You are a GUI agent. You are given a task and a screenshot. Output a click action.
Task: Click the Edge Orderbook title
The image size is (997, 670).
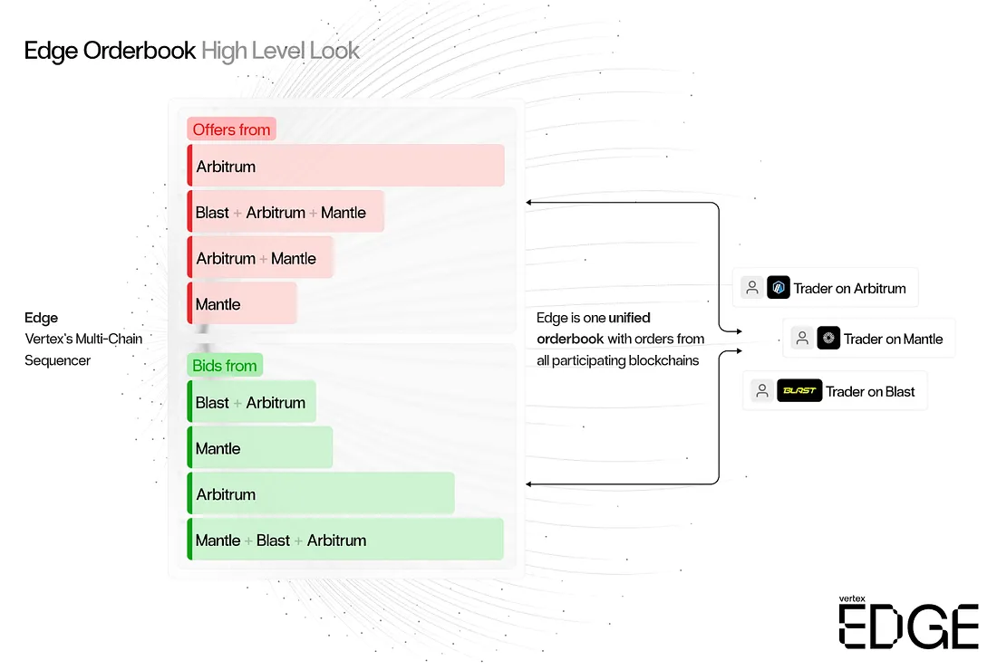click(x=110, y=51)
